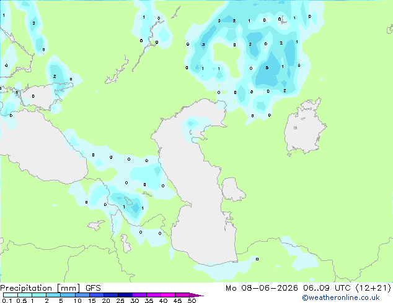Select the 30–35 mm purple legend swatch

tap(139, 295)
